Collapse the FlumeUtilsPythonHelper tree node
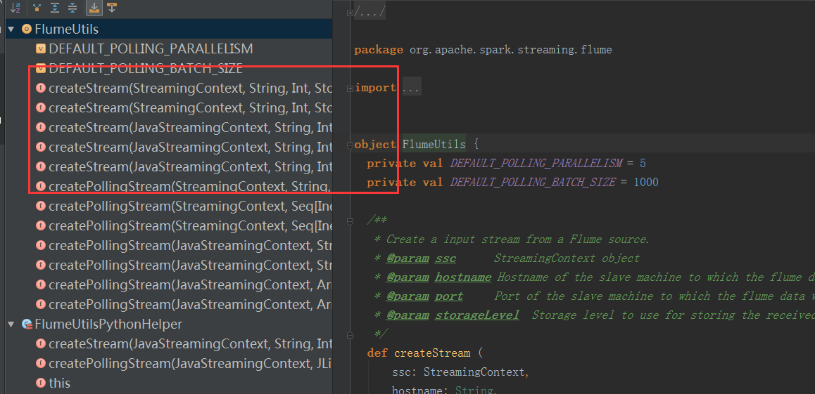Image resolution: width=815 pixels, height=394 pixels. pos(11,324)
